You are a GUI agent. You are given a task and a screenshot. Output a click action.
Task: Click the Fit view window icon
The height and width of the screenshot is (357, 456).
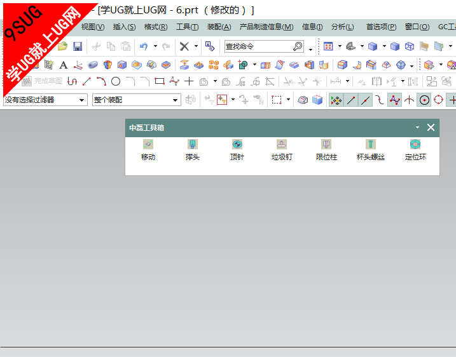pos(328,46)
